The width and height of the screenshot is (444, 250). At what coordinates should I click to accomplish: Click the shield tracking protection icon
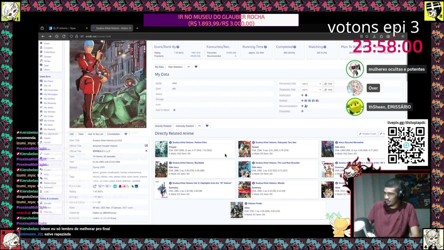click(x=71, y=36)
